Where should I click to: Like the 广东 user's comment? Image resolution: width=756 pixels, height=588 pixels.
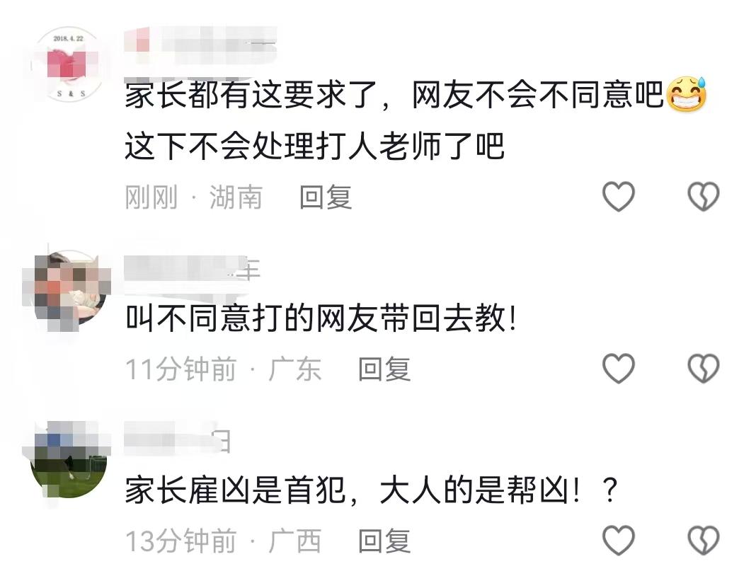(619, 368)
